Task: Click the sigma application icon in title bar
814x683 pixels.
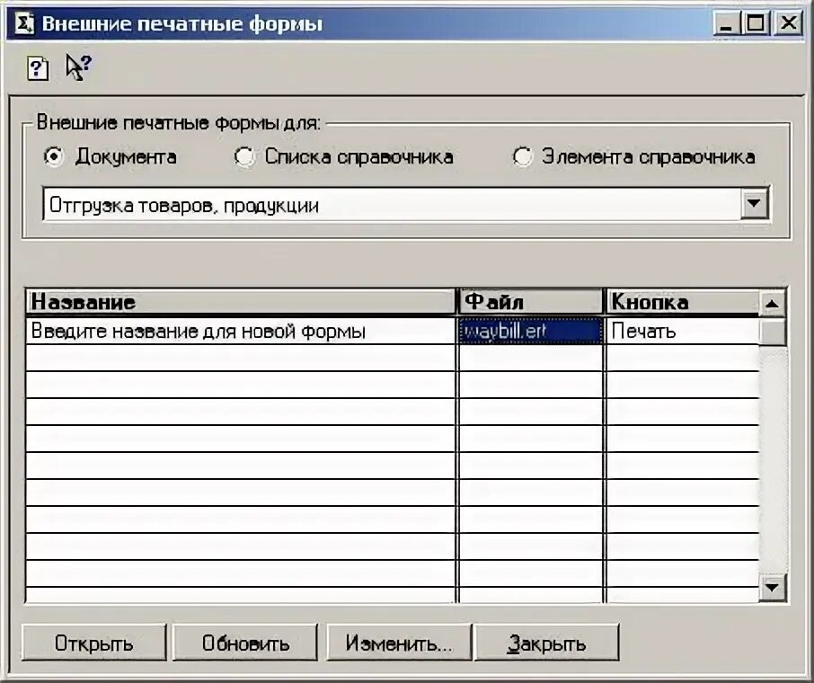Action: pos(23,24)
